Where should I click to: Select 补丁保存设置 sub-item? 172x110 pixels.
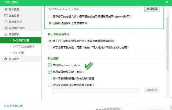[x=21, y=40]
